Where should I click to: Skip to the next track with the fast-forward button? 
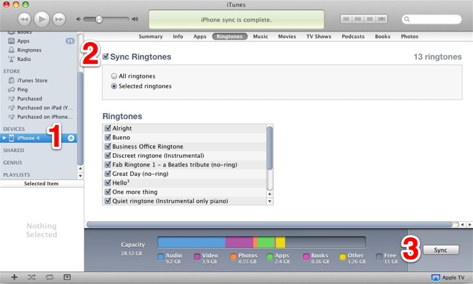(x=59, y=19)
